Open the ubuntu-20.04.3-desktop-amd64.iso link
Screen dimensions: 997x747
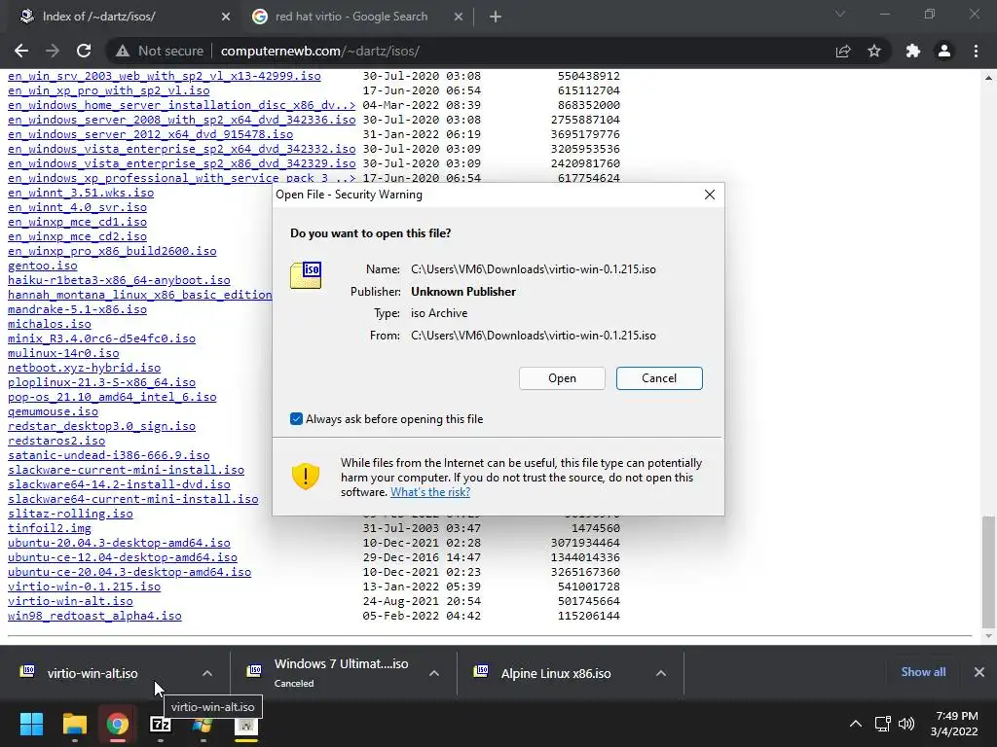click(x=119, y=543)
